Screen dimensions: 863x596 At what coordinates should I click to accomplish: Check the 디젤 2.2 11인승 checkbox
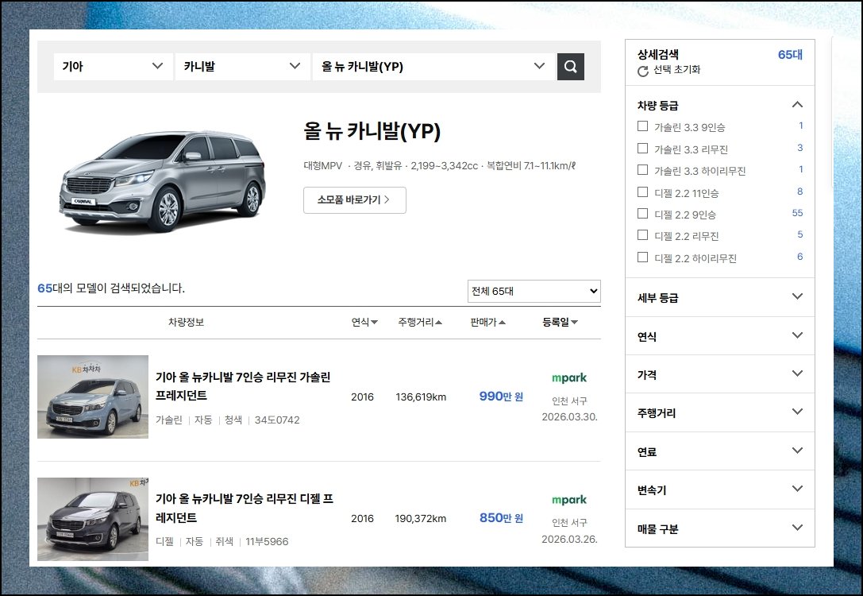pyautogui.click(x=642, y=192)
